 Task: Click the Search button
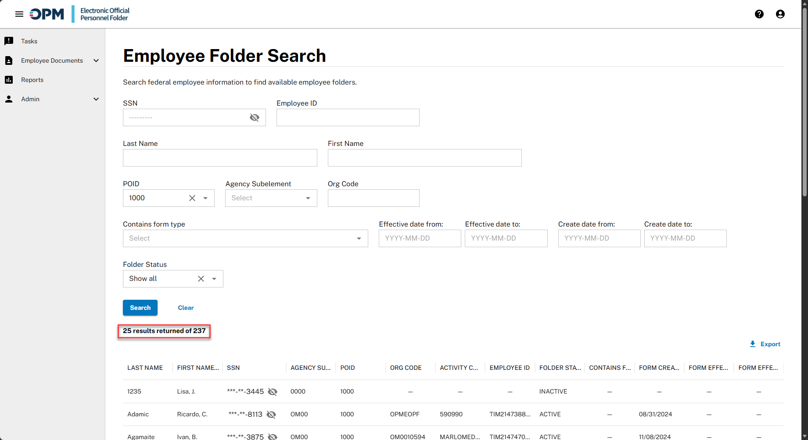click(x=140, y=308)
